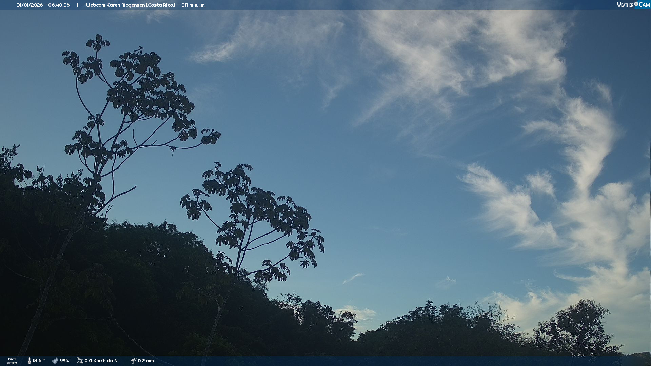This screenshot has height=366, width=651.
Task: Click the 0.0 Km/h da N wind reading
Action: [x=101, y=361]
